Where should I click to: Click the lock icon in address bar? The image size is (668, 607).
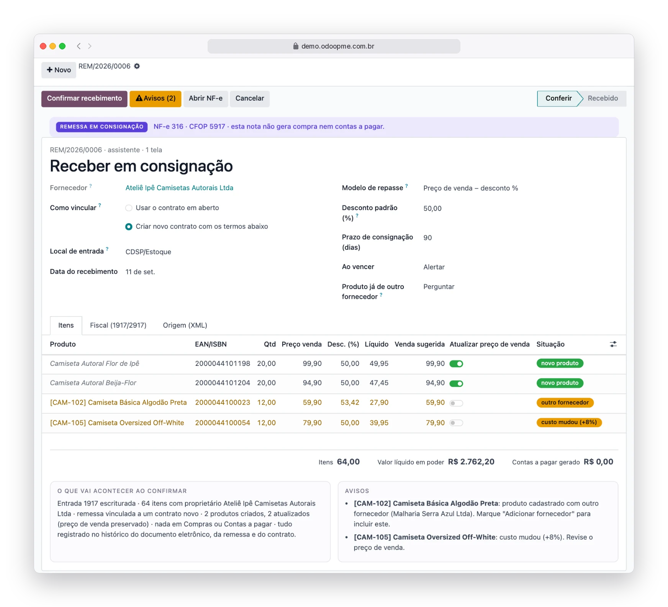[296, 46]
